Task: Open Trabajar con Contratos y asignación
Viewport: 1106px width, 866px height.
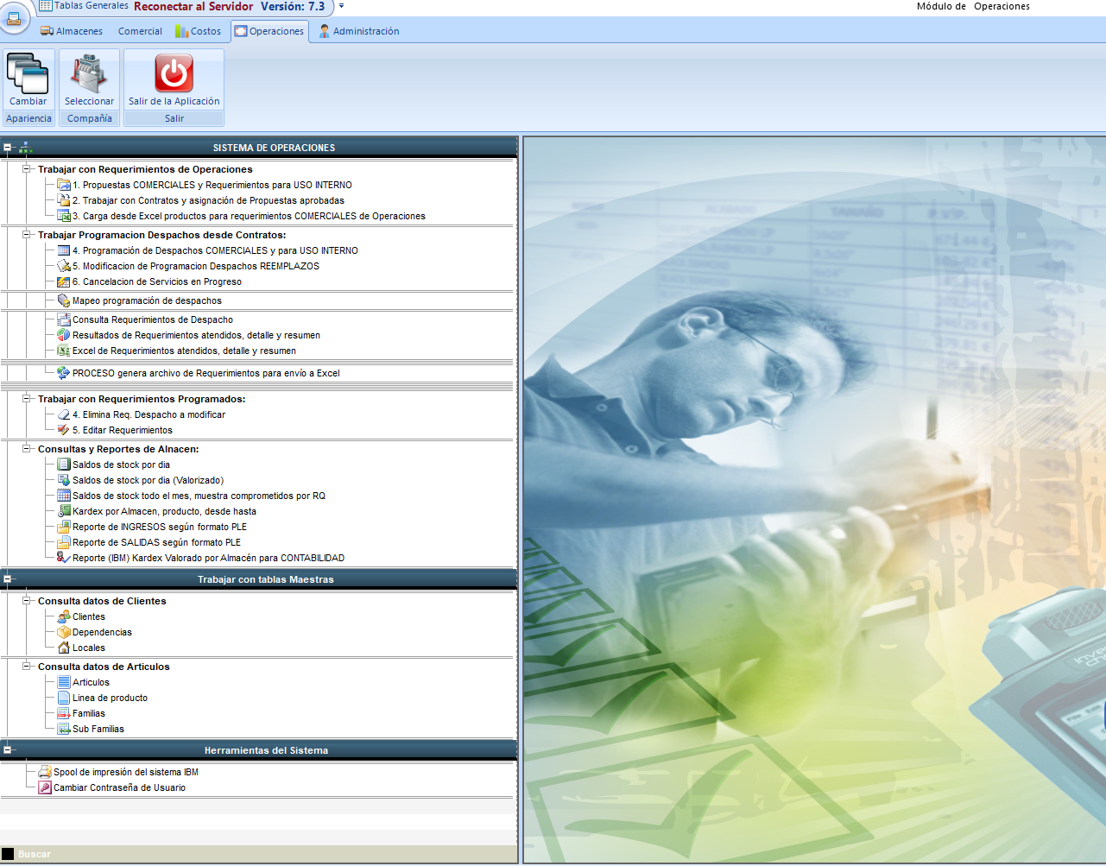Action: pos(208,200)
